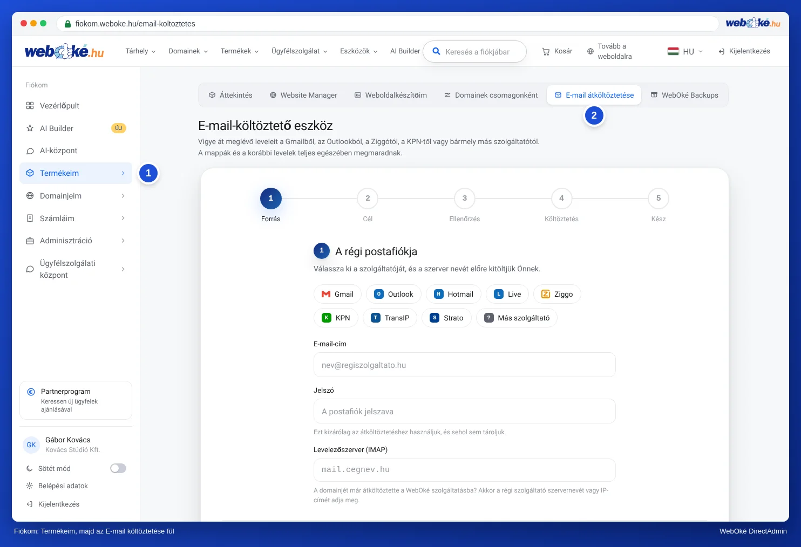Open the HU language dropdown
801x547 pixels.
[685, 51]
